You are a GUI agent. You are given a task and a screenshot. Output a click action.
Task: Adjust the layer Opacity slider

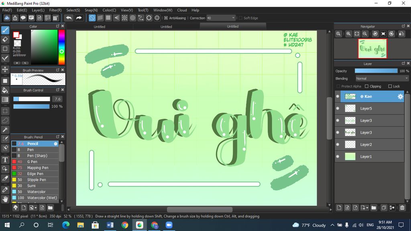click(376, 71)
